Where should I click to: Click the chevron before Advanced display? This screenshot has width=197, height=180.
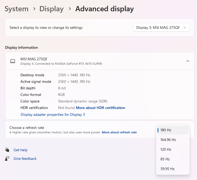(x=70, y=9)
